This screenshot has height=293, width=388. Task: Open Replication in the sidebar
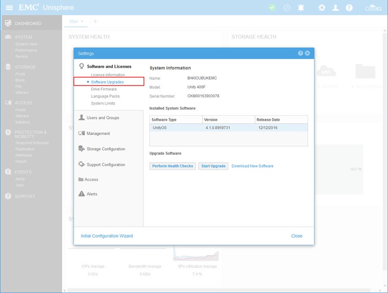[x=25, y=149]
